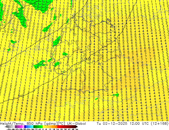This screenshot has height=130, width=169.
Task: Click the '[°C]' unit label
Action: 62,124
